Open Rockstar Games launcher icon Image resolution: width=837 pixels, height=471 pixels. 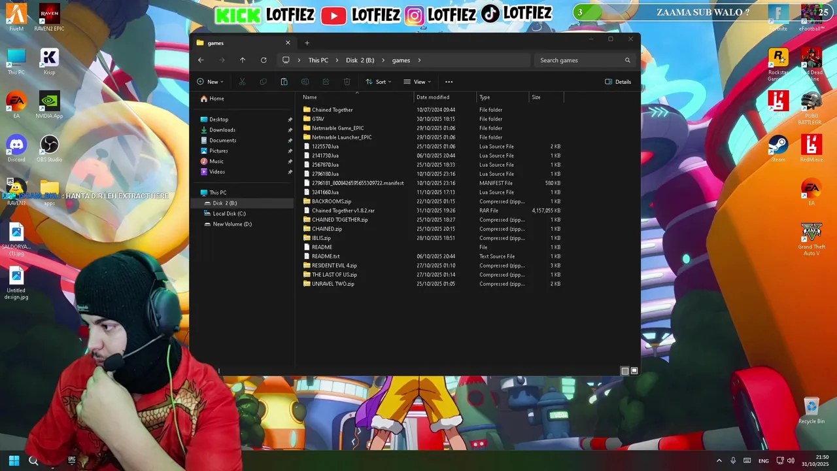point(778,64)
